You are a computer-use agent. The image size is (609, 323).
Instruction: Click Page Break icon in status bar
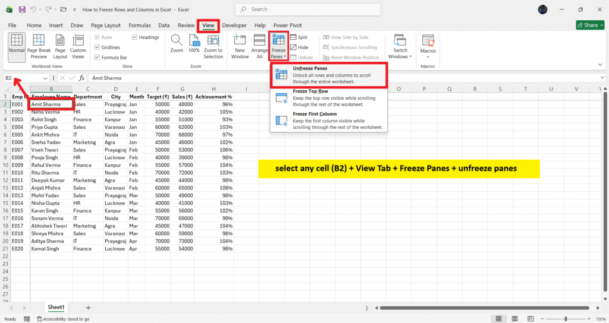[530, 319]
